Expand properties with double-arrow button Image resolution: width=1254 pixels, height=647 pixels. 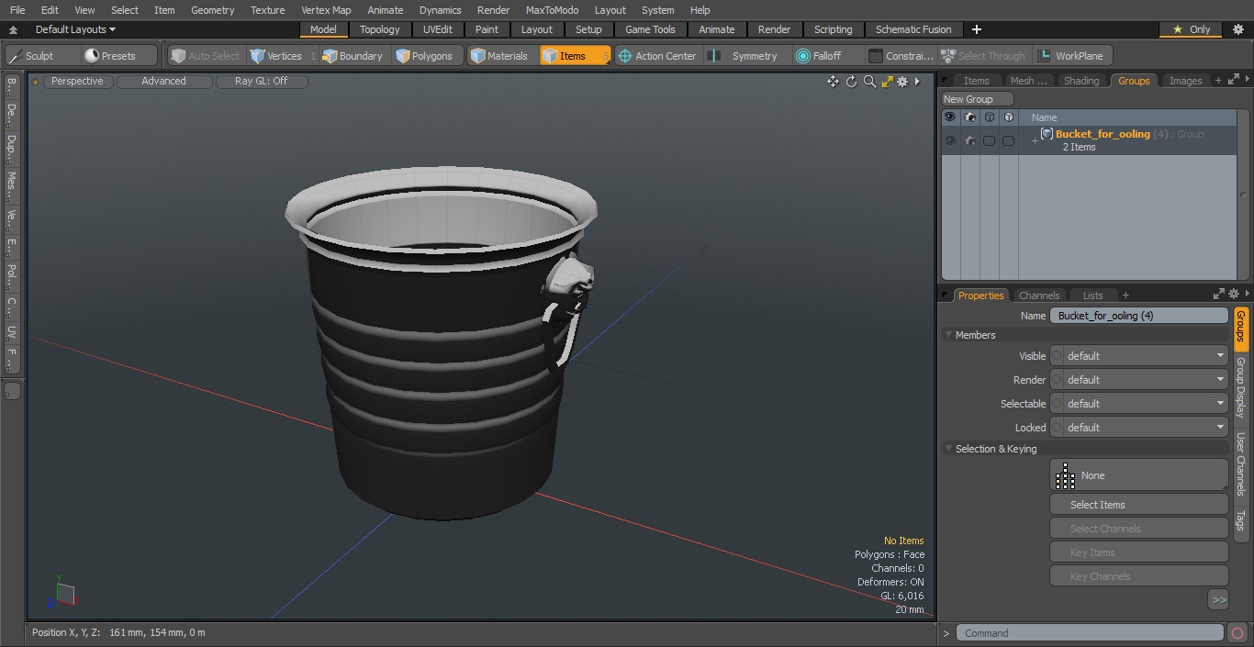tap(1218, 599)
